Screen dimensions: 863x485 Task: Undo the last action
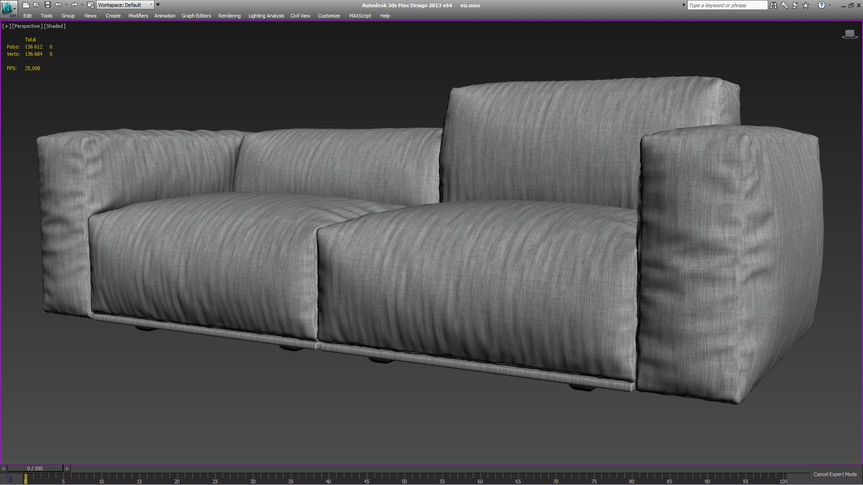click(58, 5)
